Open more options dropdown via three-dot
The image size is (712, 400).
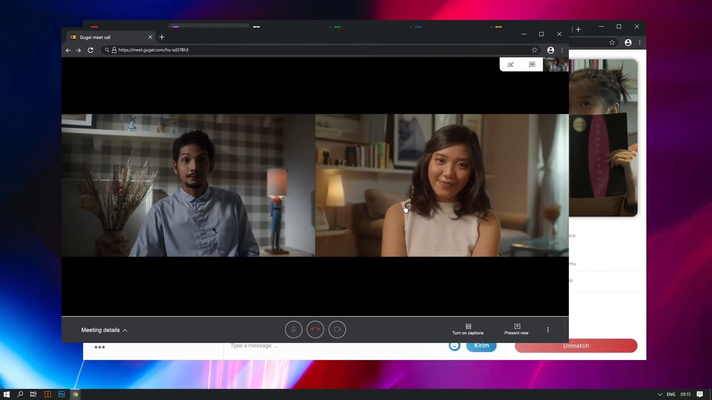[548, 330]
